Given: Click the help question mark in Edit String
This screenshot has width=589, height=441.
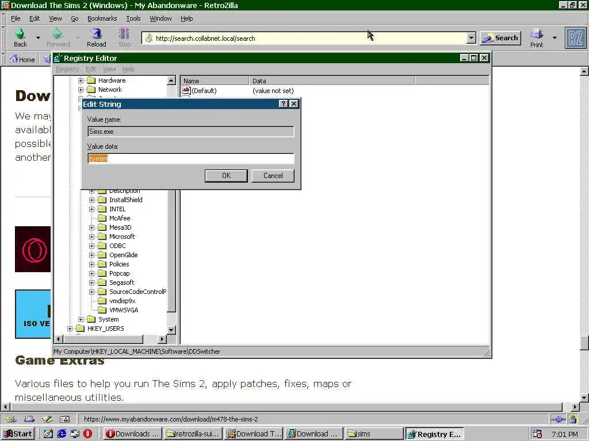Looking at the screenshot, I should (284, 104).
